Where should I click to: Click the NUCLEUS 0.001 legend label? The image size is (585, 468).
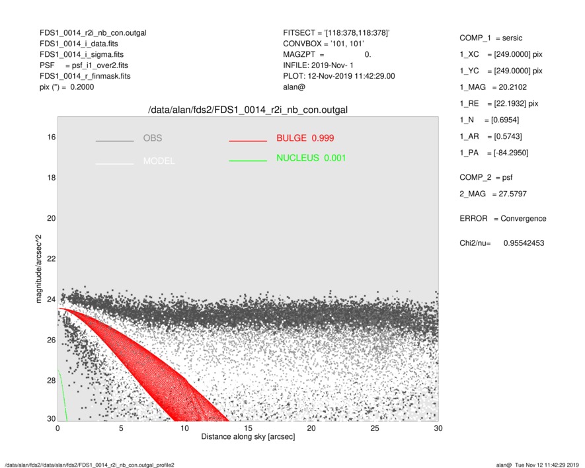tap(311, 158)
